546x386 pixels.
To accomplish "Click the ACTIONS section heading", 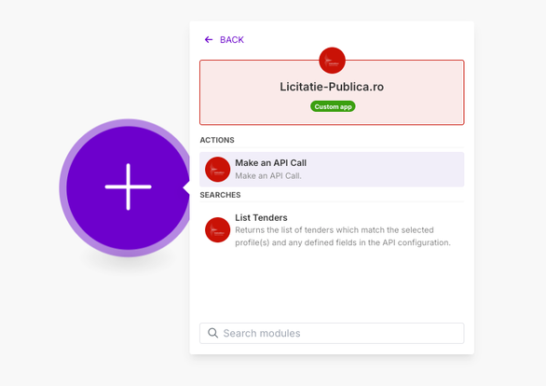I will click(x=217, y=140).
